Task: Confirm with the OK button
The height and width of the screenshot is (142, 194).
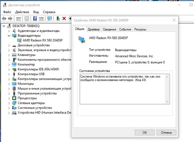Action: [145, 133]
